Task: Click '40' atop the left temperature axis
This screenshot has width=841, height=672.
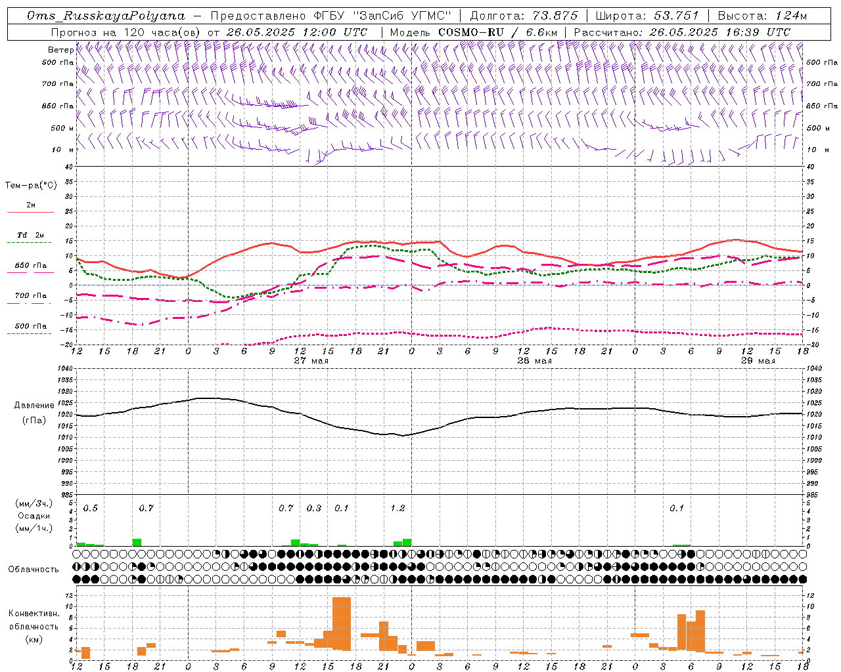Action: (x=68, y=167)
